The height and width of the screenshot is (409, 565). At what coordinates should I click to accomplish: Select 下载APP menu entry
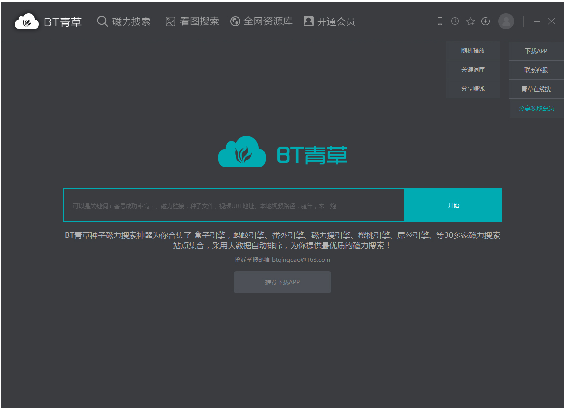[536, 51]
